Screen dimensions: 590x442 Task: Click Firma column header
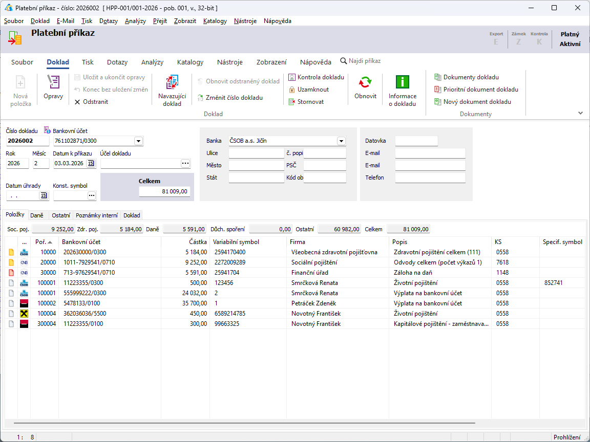[338, 242]
